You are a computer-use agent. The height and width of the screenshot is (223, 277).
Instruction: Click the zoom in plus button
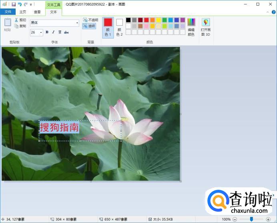268,219
